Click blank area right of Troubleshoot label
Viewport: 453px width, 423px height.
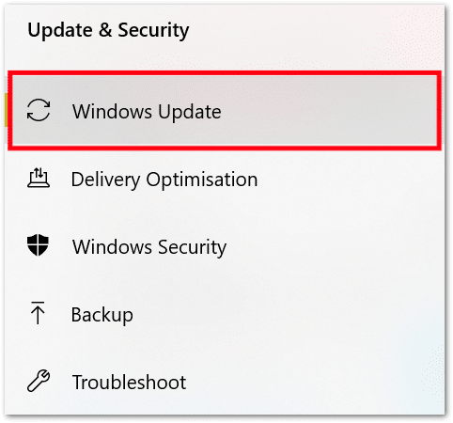(313, 383)
